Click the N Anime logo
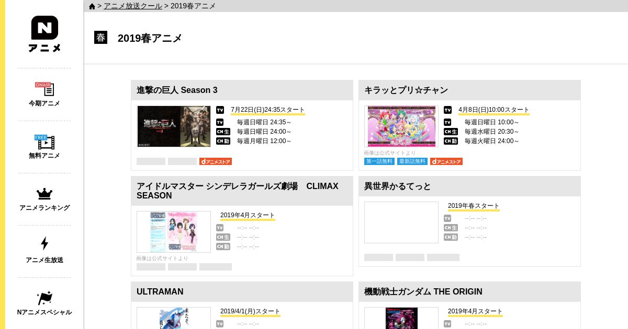 [x=44, y=34]
